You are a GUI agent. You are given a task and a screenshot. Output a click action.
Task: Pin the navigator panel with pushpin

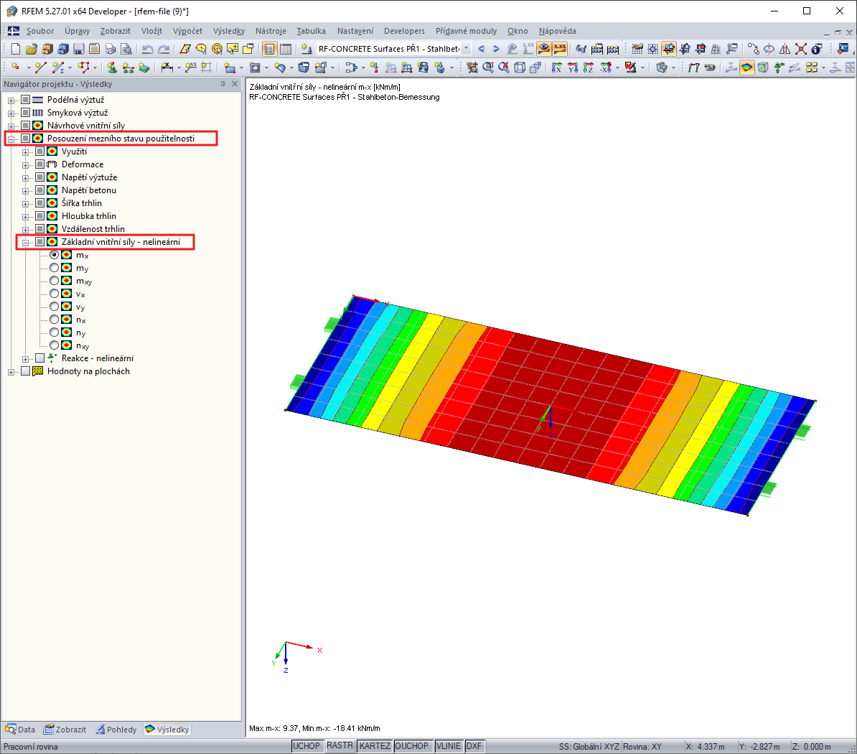click(x=223, y=83)
